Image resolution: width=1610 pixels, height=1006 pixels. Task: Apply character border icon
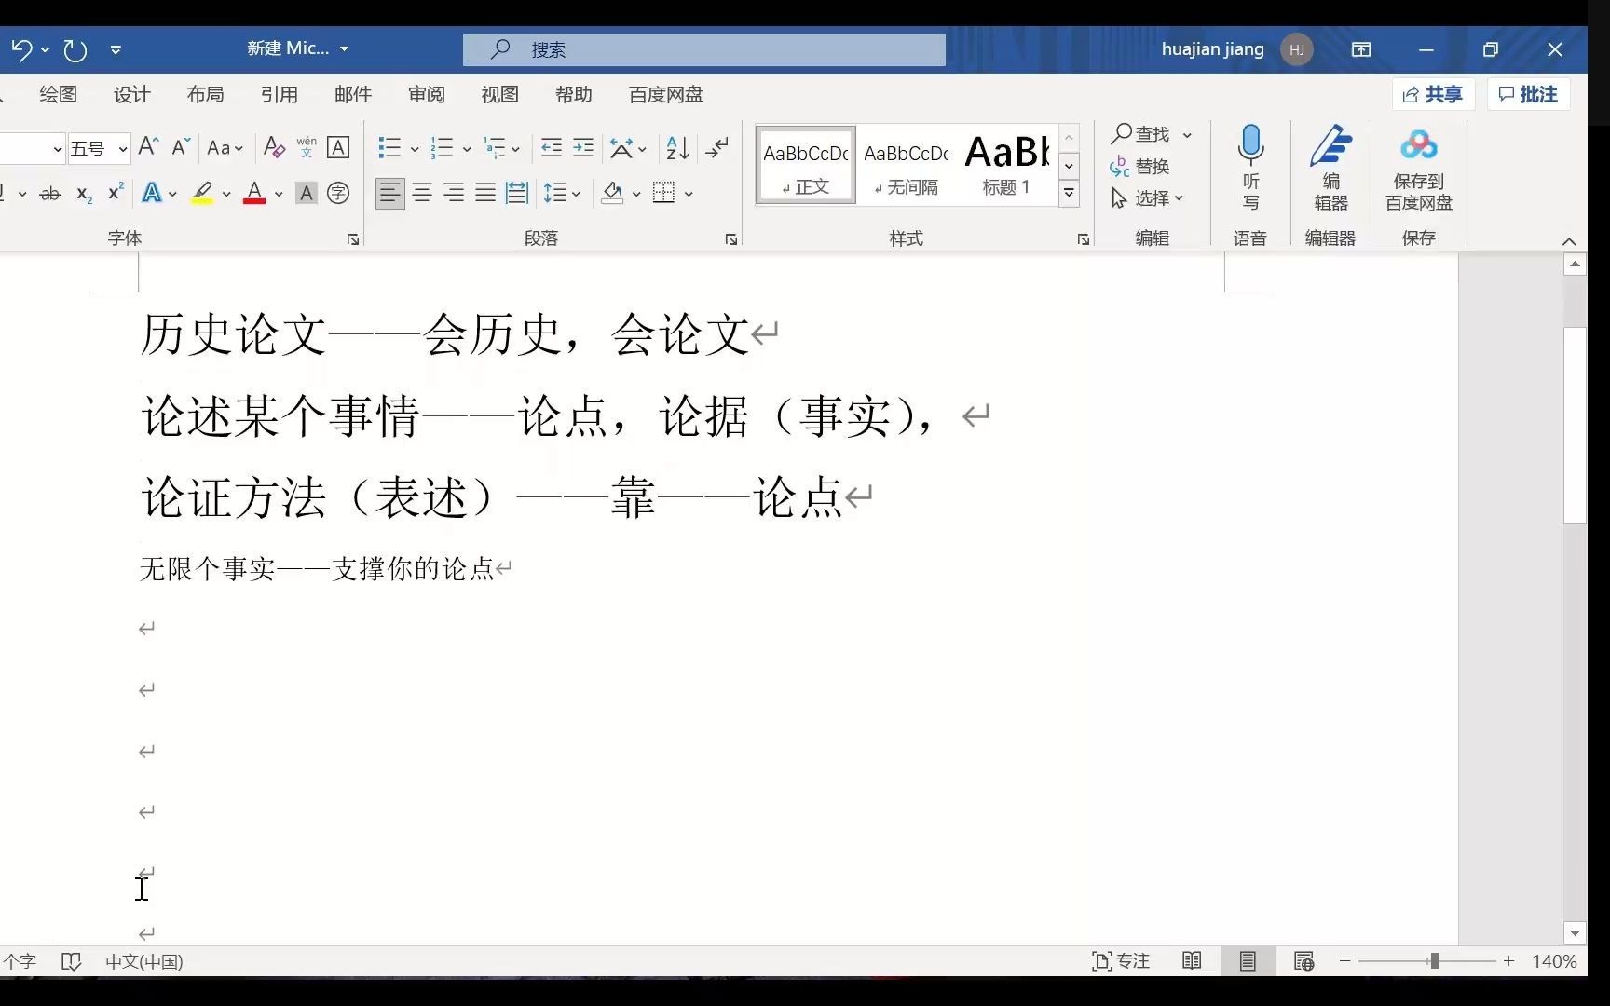coord(339,147)
